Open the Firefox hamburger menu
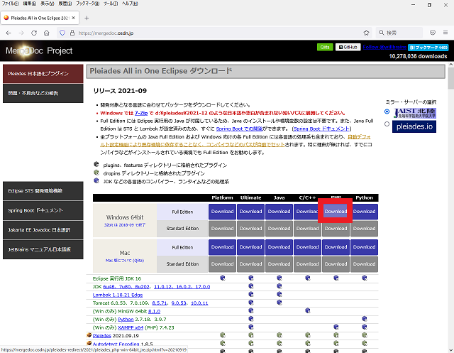Viewport: 454px width, 353px height. coord(445,33)
